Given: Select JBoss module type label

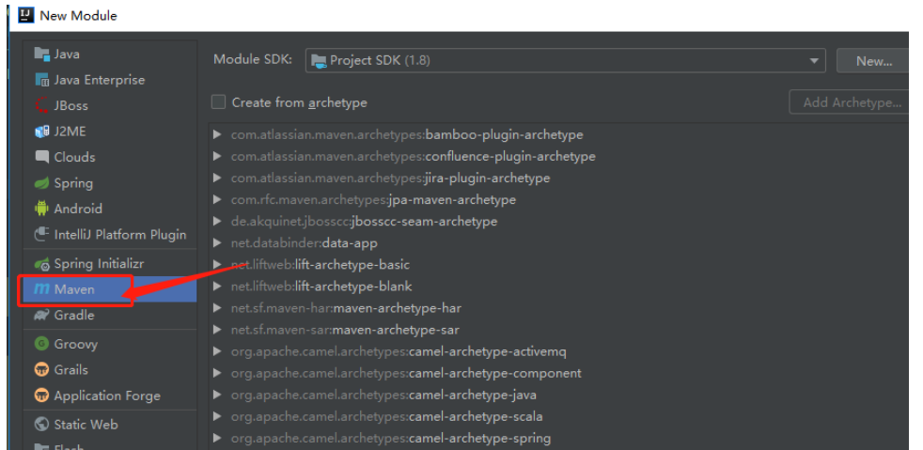Looking at the screenshot, I should (70, 106).
